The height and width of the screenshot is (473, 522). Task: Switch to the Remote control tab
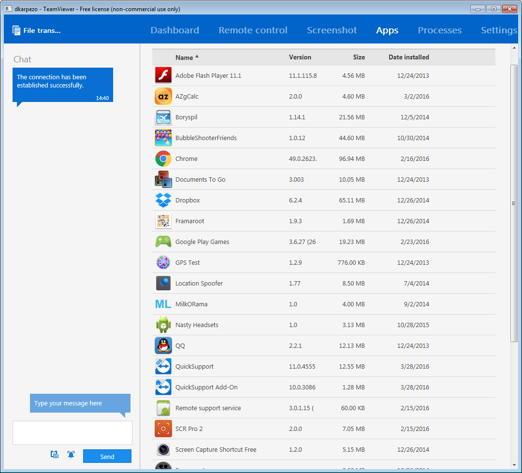coord(253,30)
